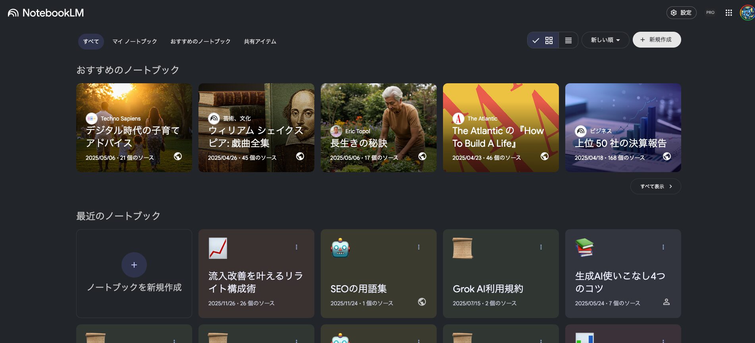Click the 新規作成 button
The image size is (755, 343).
click(657, 40)
